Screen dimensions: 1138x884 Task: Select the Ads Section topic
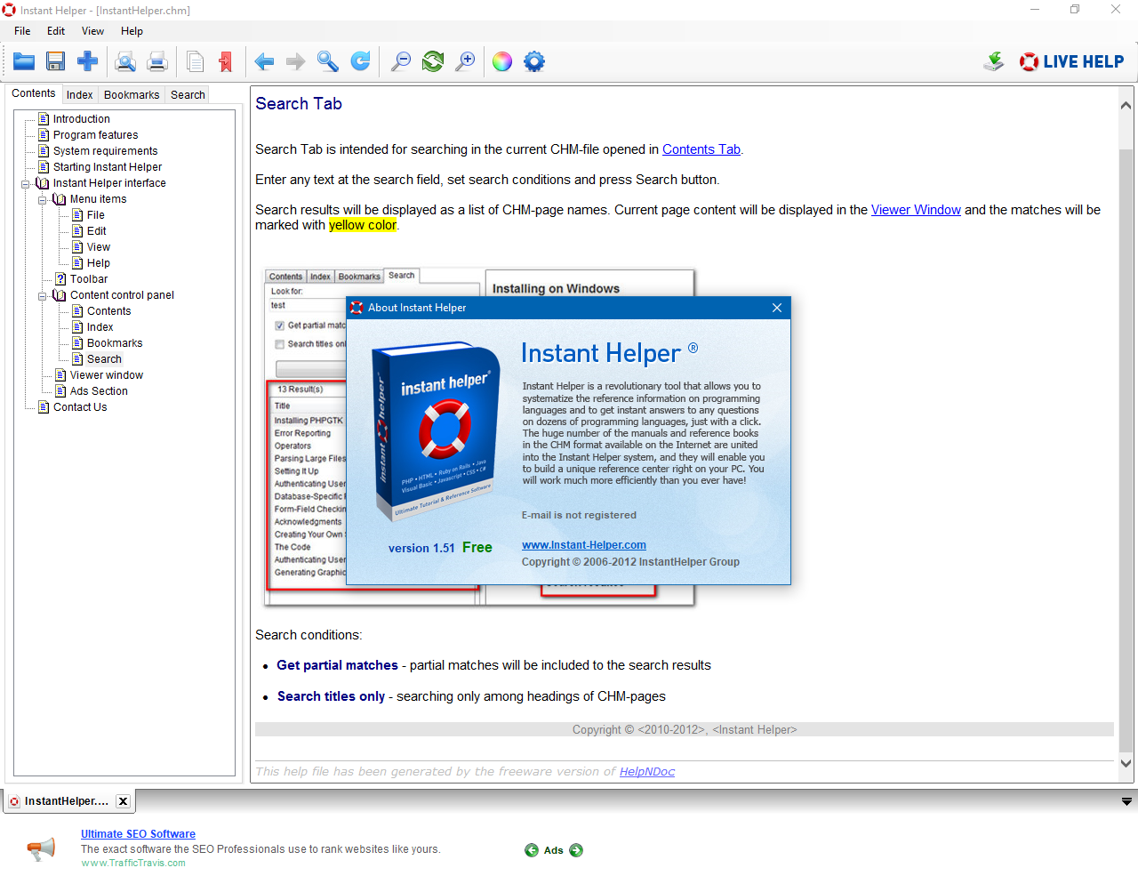point(99,391)
